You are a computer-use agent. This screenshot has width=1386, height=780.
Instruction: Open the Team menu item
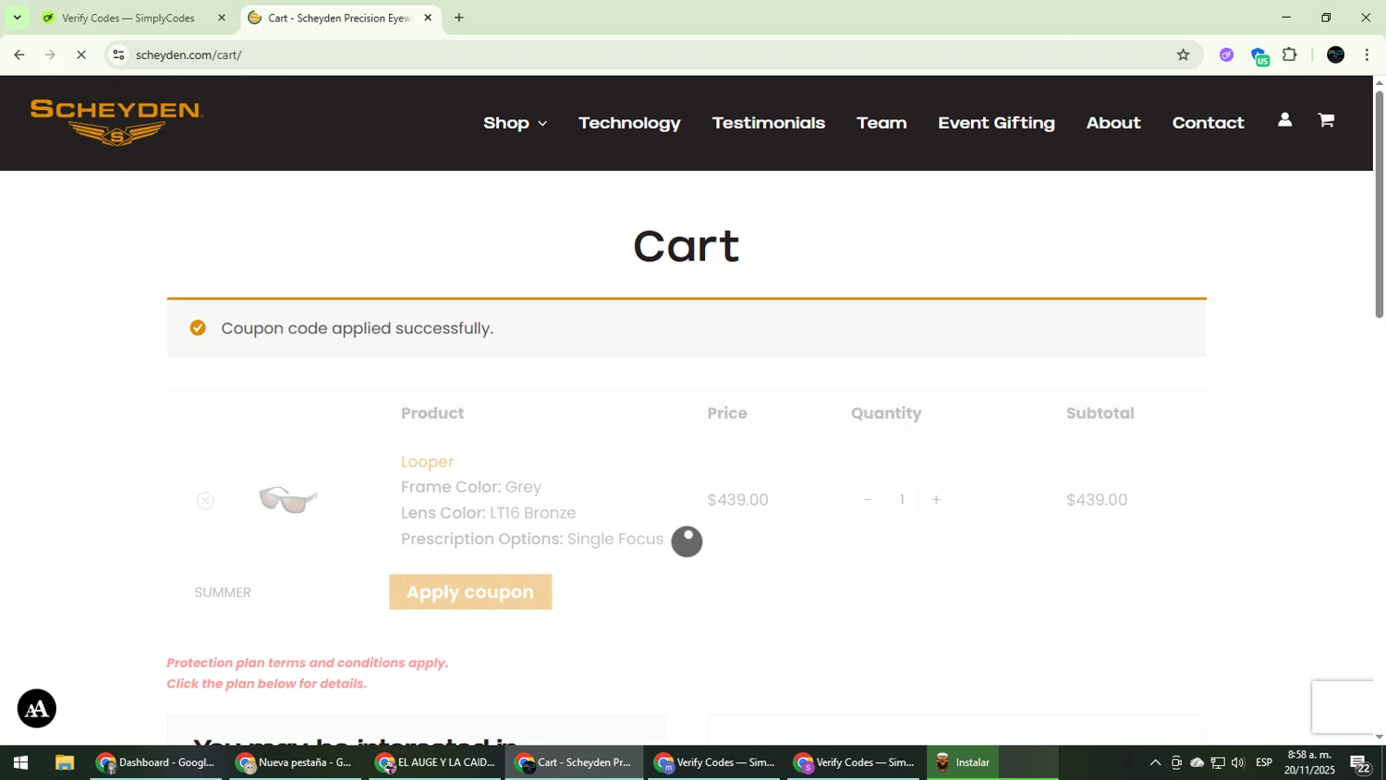pos(881,123)
